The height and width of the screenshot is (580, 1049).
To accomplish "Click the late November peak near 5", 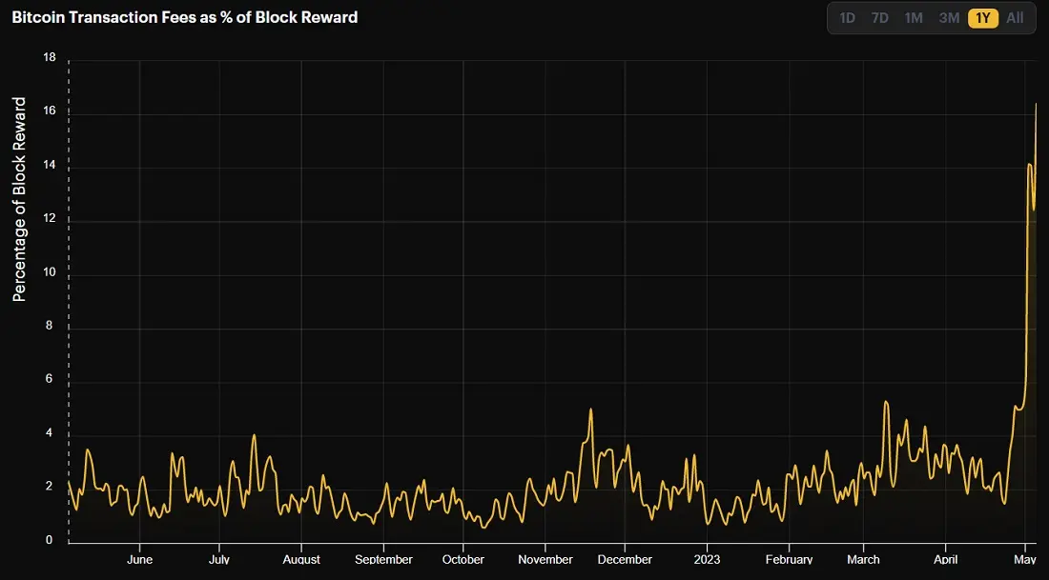I will pyautogui.click(x=590, y=410).
